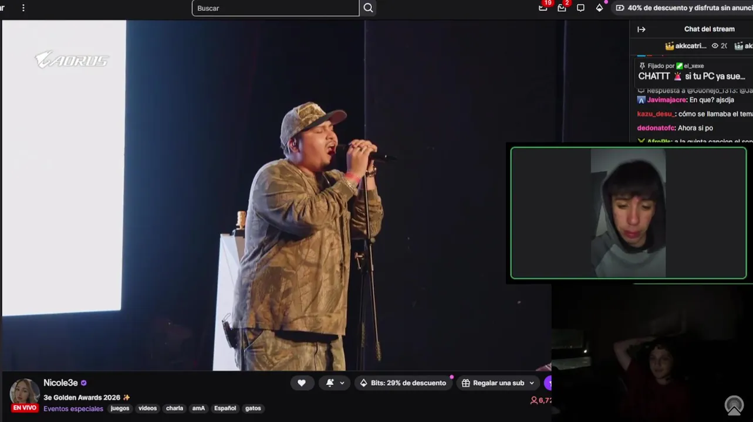Select the juegos tag
The height and width of the screenshot is (422, 753).
coord(120,409)
